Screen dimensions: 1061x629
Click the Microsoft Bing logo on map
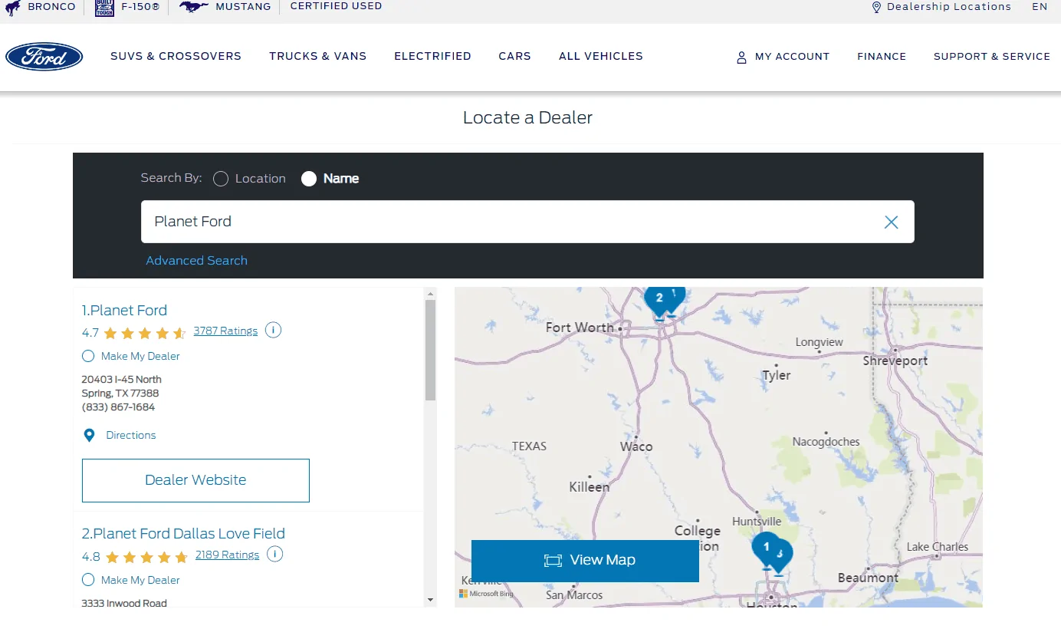point(488,594)
